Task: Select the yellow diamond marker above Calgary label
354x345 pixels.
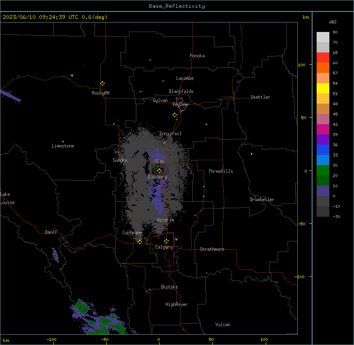Action: (166, 241)
